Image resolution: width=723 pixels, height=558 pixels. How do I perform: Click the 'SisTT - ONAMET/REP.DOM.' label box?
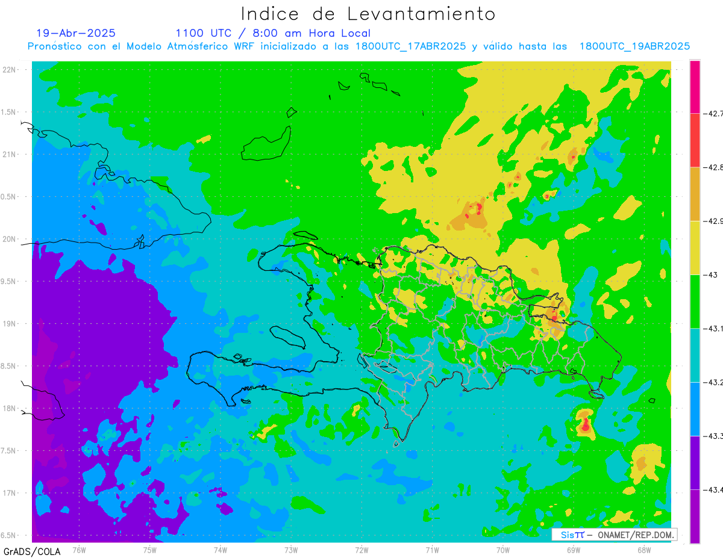click(614, 535)
